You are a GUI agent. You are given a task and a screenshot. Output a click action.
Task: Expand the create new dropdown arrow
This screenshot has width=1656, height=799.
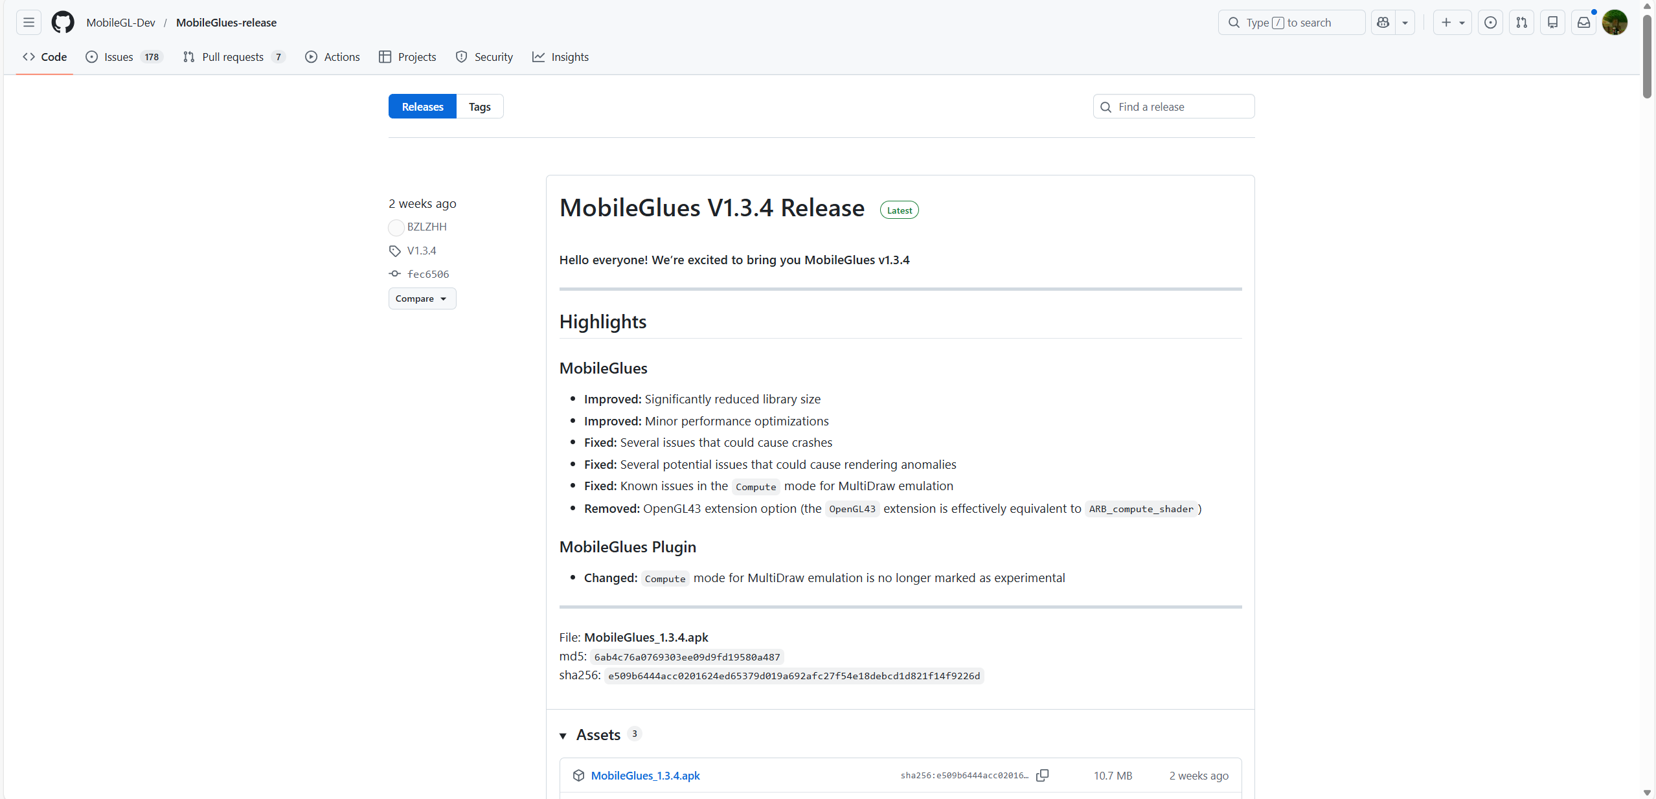(1460, 22)
